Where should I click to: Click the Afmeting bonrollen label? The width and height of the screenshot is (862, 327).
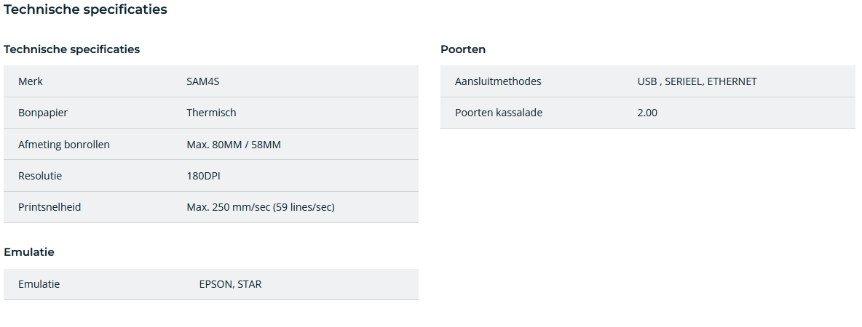(x=64, y=145)
